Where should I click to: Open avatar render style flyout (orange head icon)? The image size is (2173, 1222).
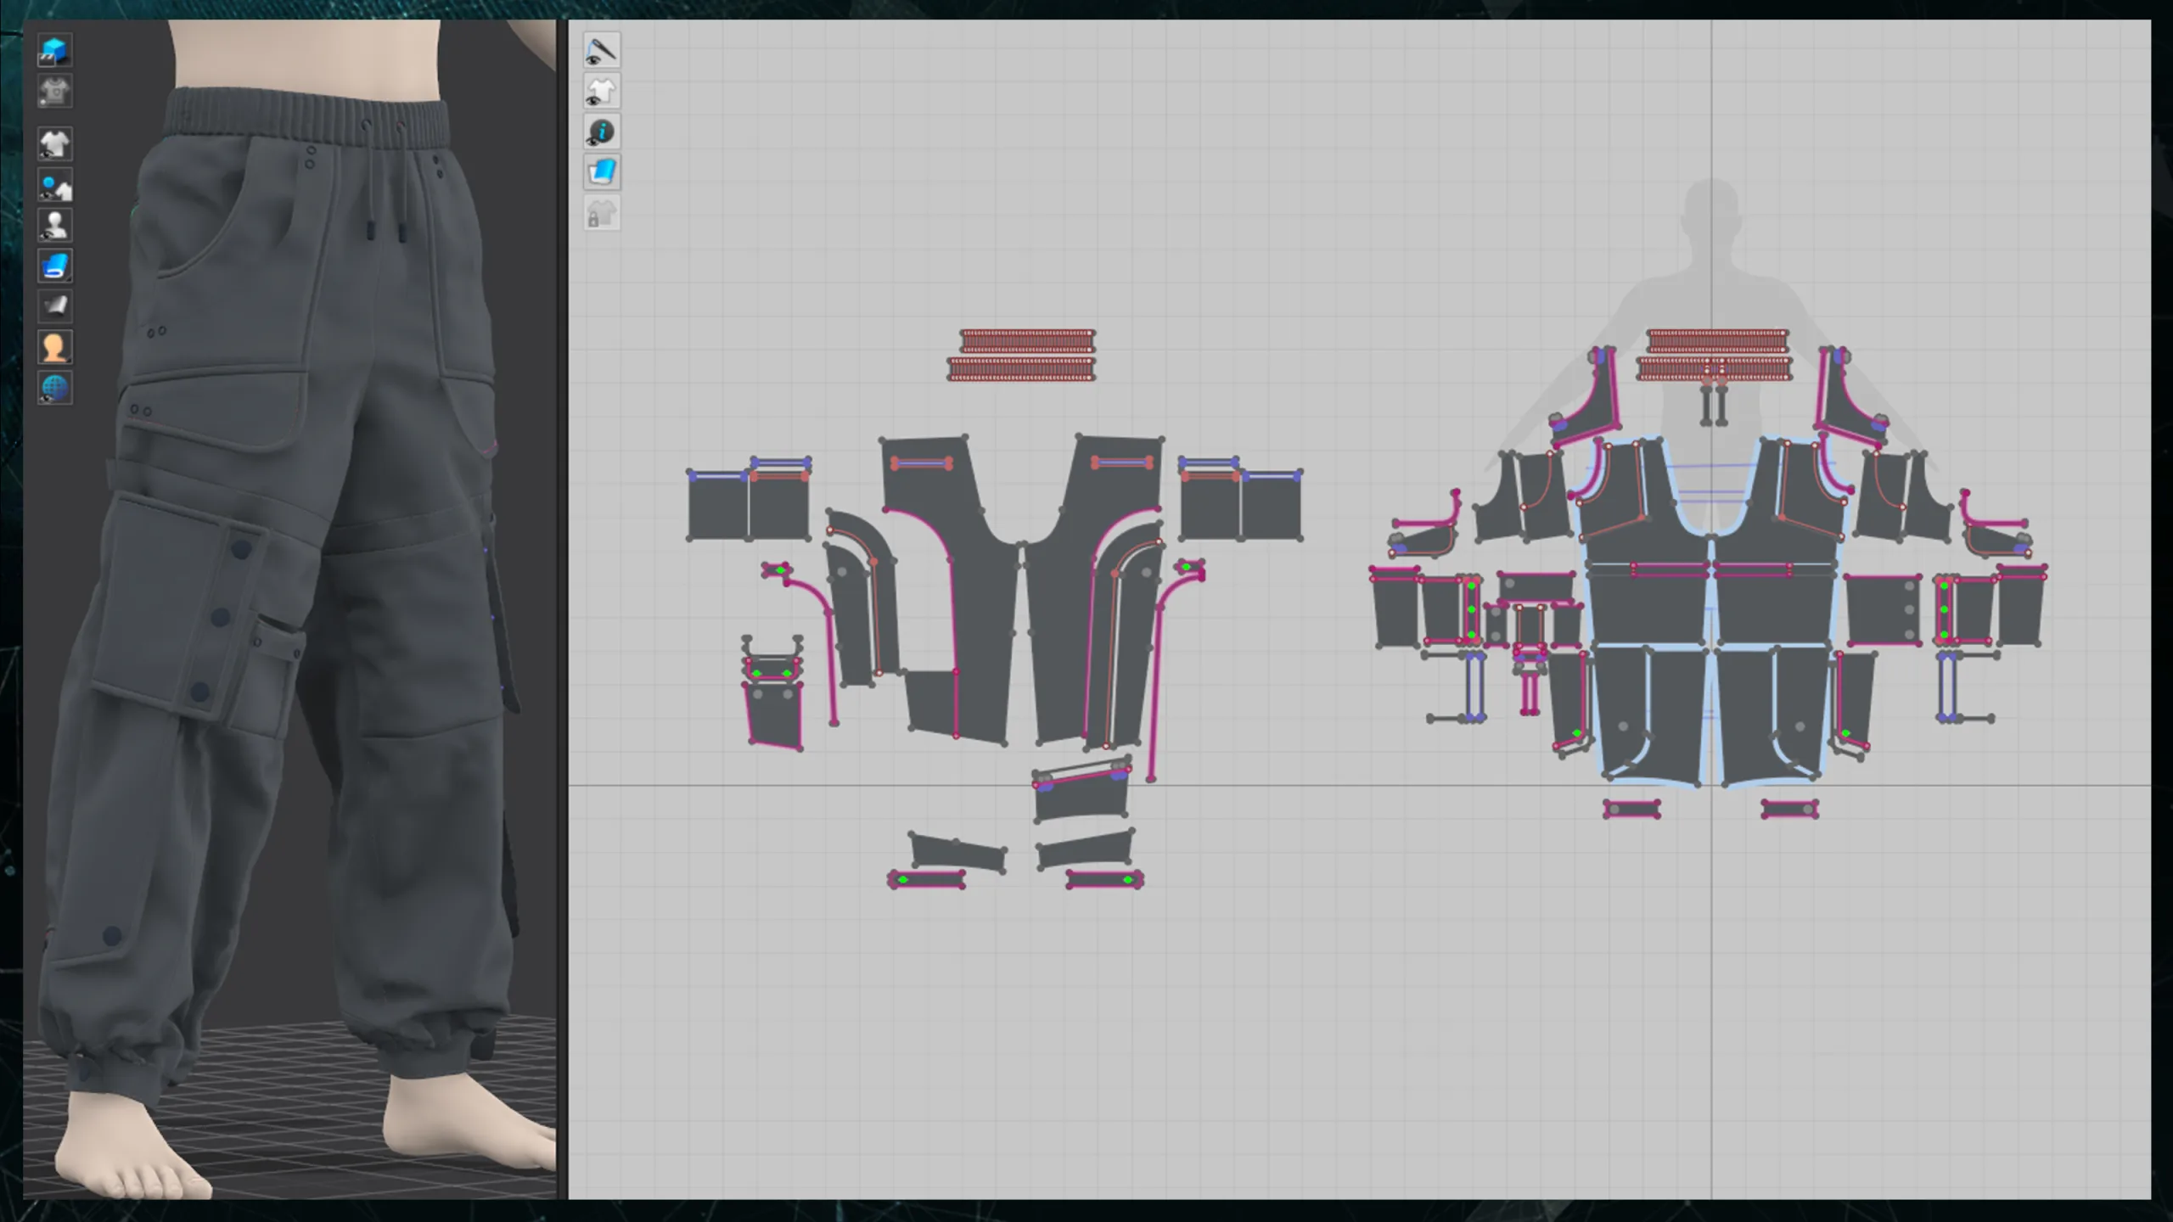55,347
